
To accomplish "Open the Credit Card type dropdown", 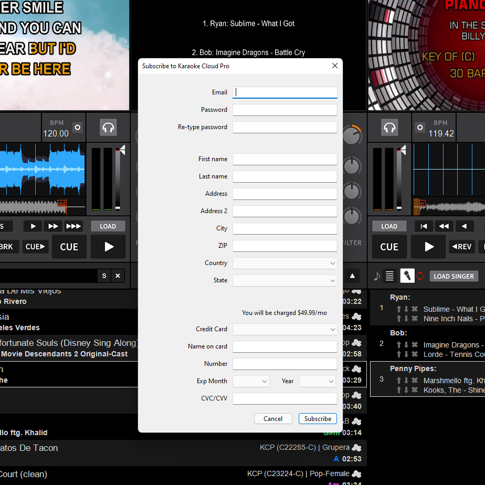I will 285,329.
